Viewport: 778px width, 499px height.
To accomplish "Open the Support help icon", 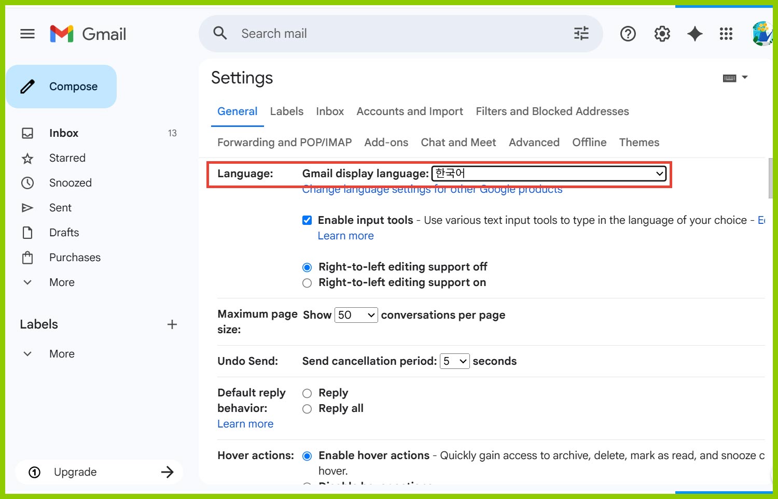I will 628,34.
